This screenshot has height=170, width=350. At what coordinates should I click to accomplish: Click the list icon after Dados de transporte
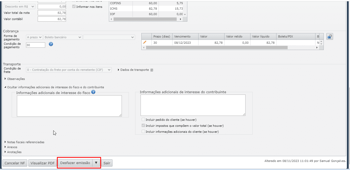[x=152, y=70]
